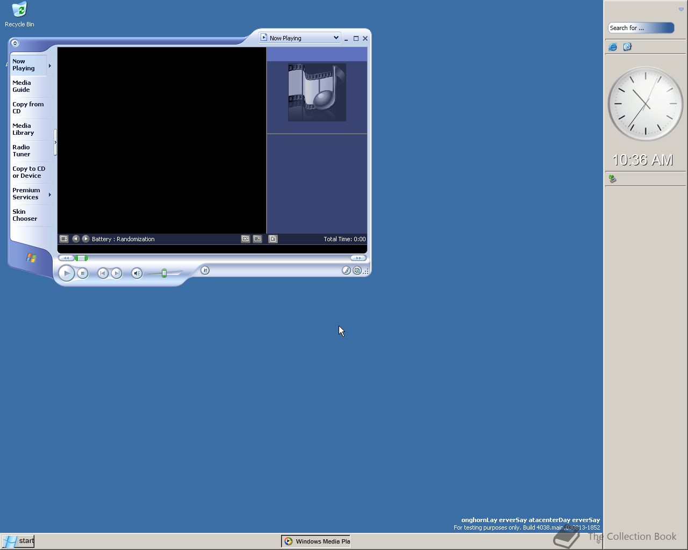
Task: Start playback with the round Play button
Action: [66, 273]
